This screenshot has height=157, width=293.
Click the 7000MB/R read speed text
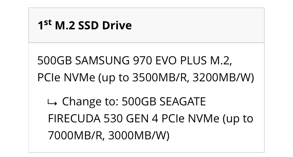click(x=75, y=135)
